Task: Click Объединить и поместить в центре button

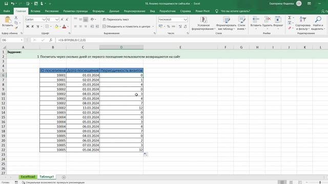Action: [127, 27]
